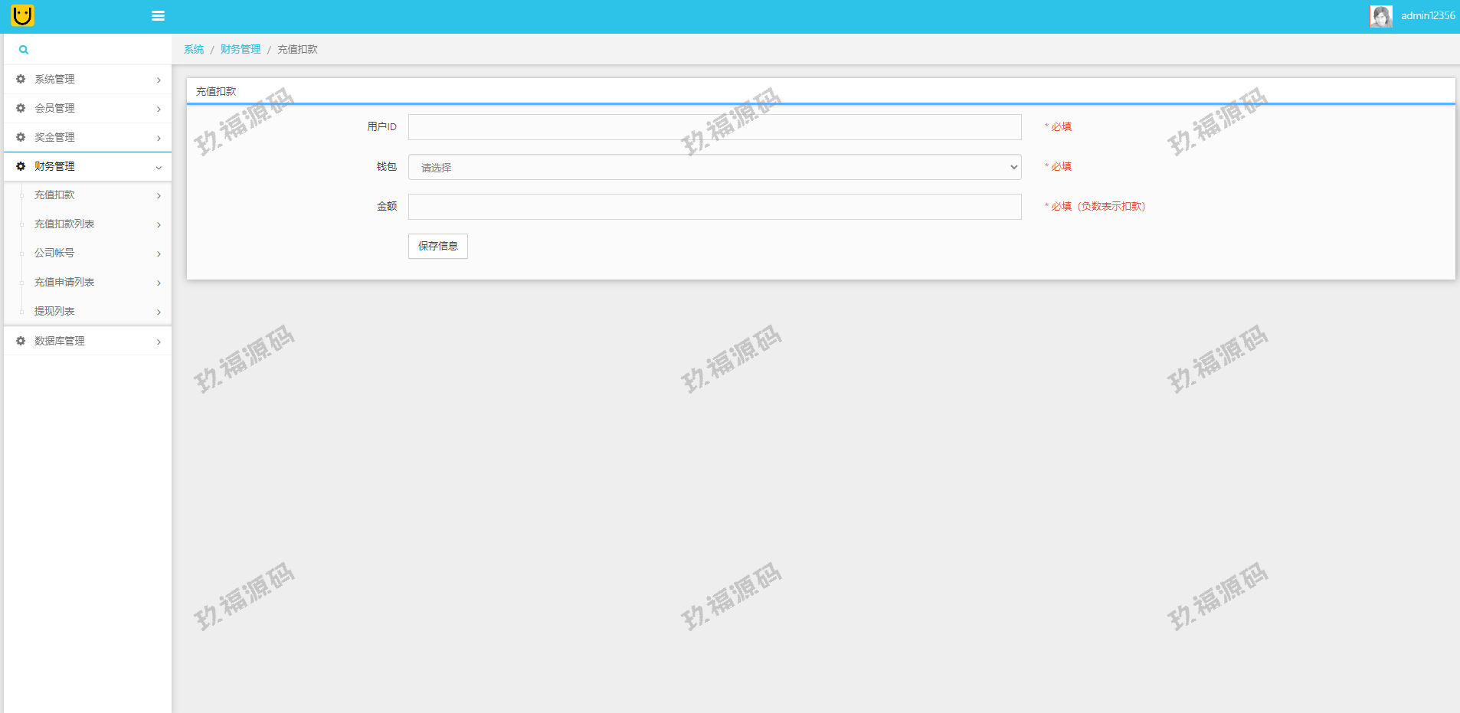Open 公司帐号 submenu entry
The width and height of the screenshot is (1460, 713).
point(54,253)
